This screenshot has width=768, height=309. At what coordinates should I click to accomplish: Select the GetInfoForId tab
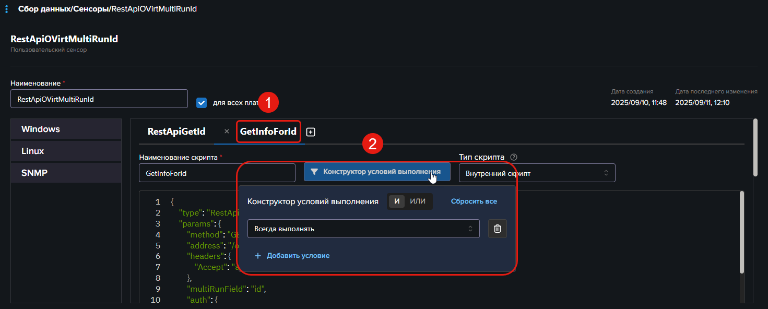point(268,132)
